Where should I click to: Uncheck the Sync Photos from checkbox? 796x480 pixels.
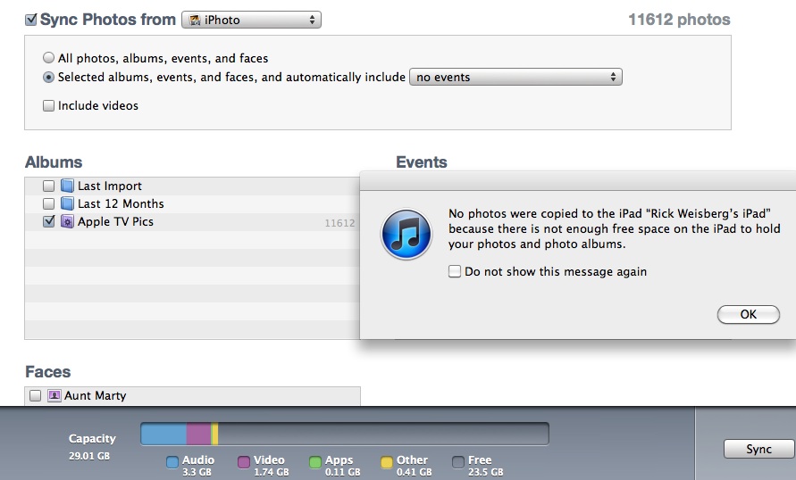31,20
